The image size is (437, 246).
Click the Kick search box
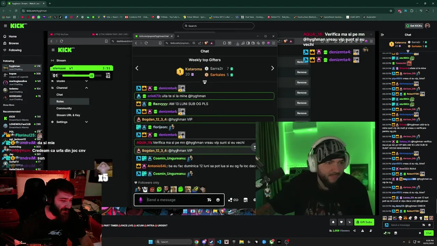[218, 26]
